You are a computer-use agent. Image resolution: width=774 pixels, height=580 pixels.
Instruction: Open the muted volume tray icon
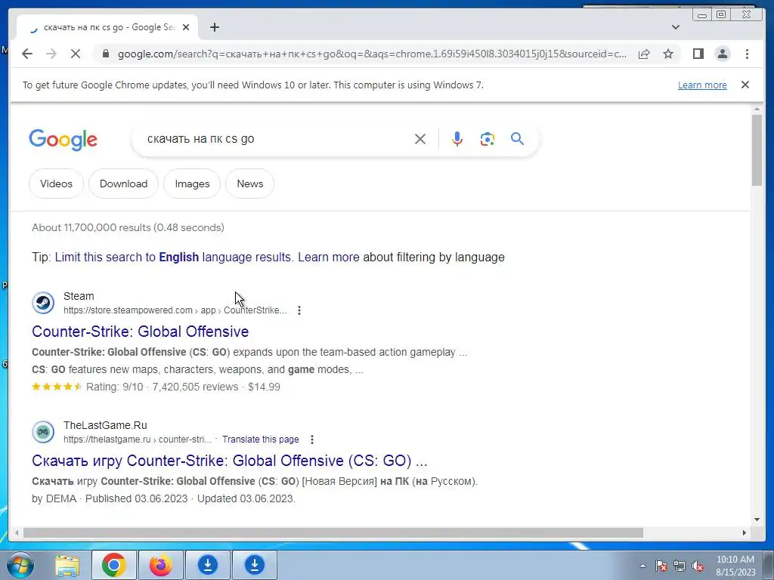click(x=698, y=566)
